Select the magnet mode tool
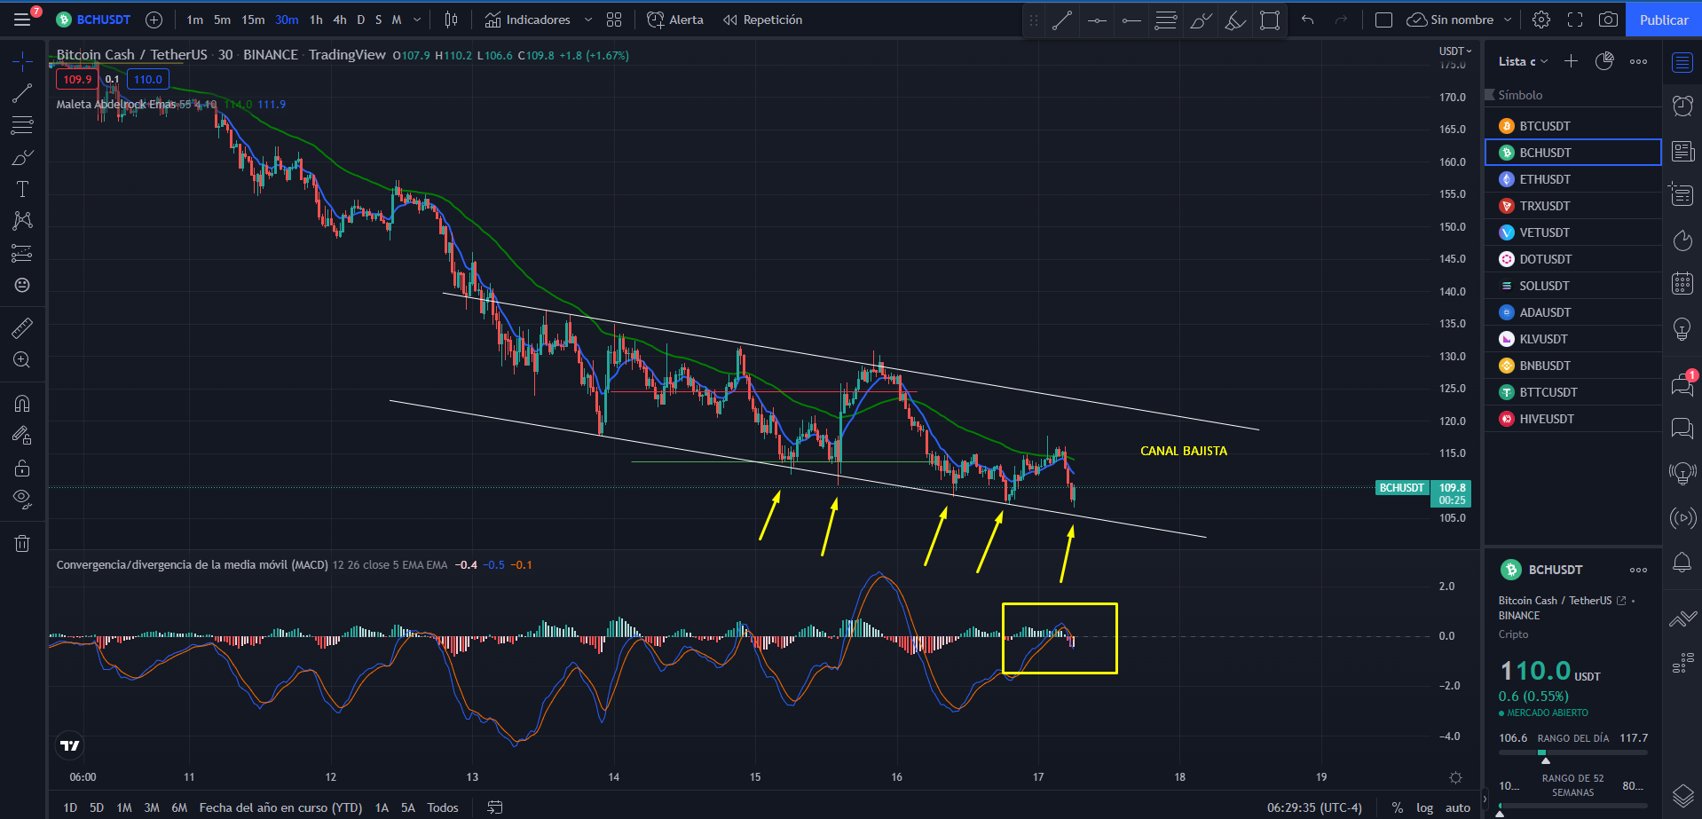This screenshot has width=1702, height=819. click(x=22, y=404)
